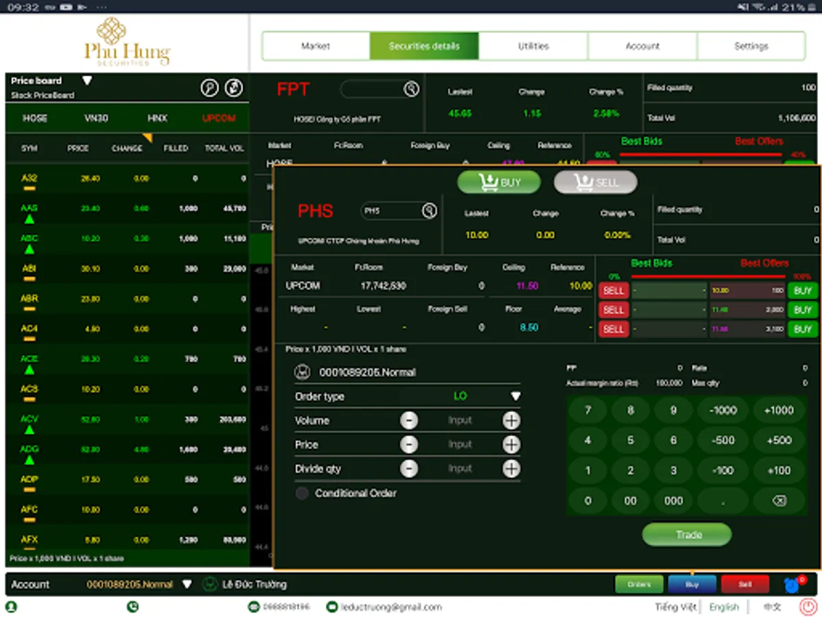The image size is (822, 617).
Task: Switch the price board to HNX
Action: pos(158,118)
